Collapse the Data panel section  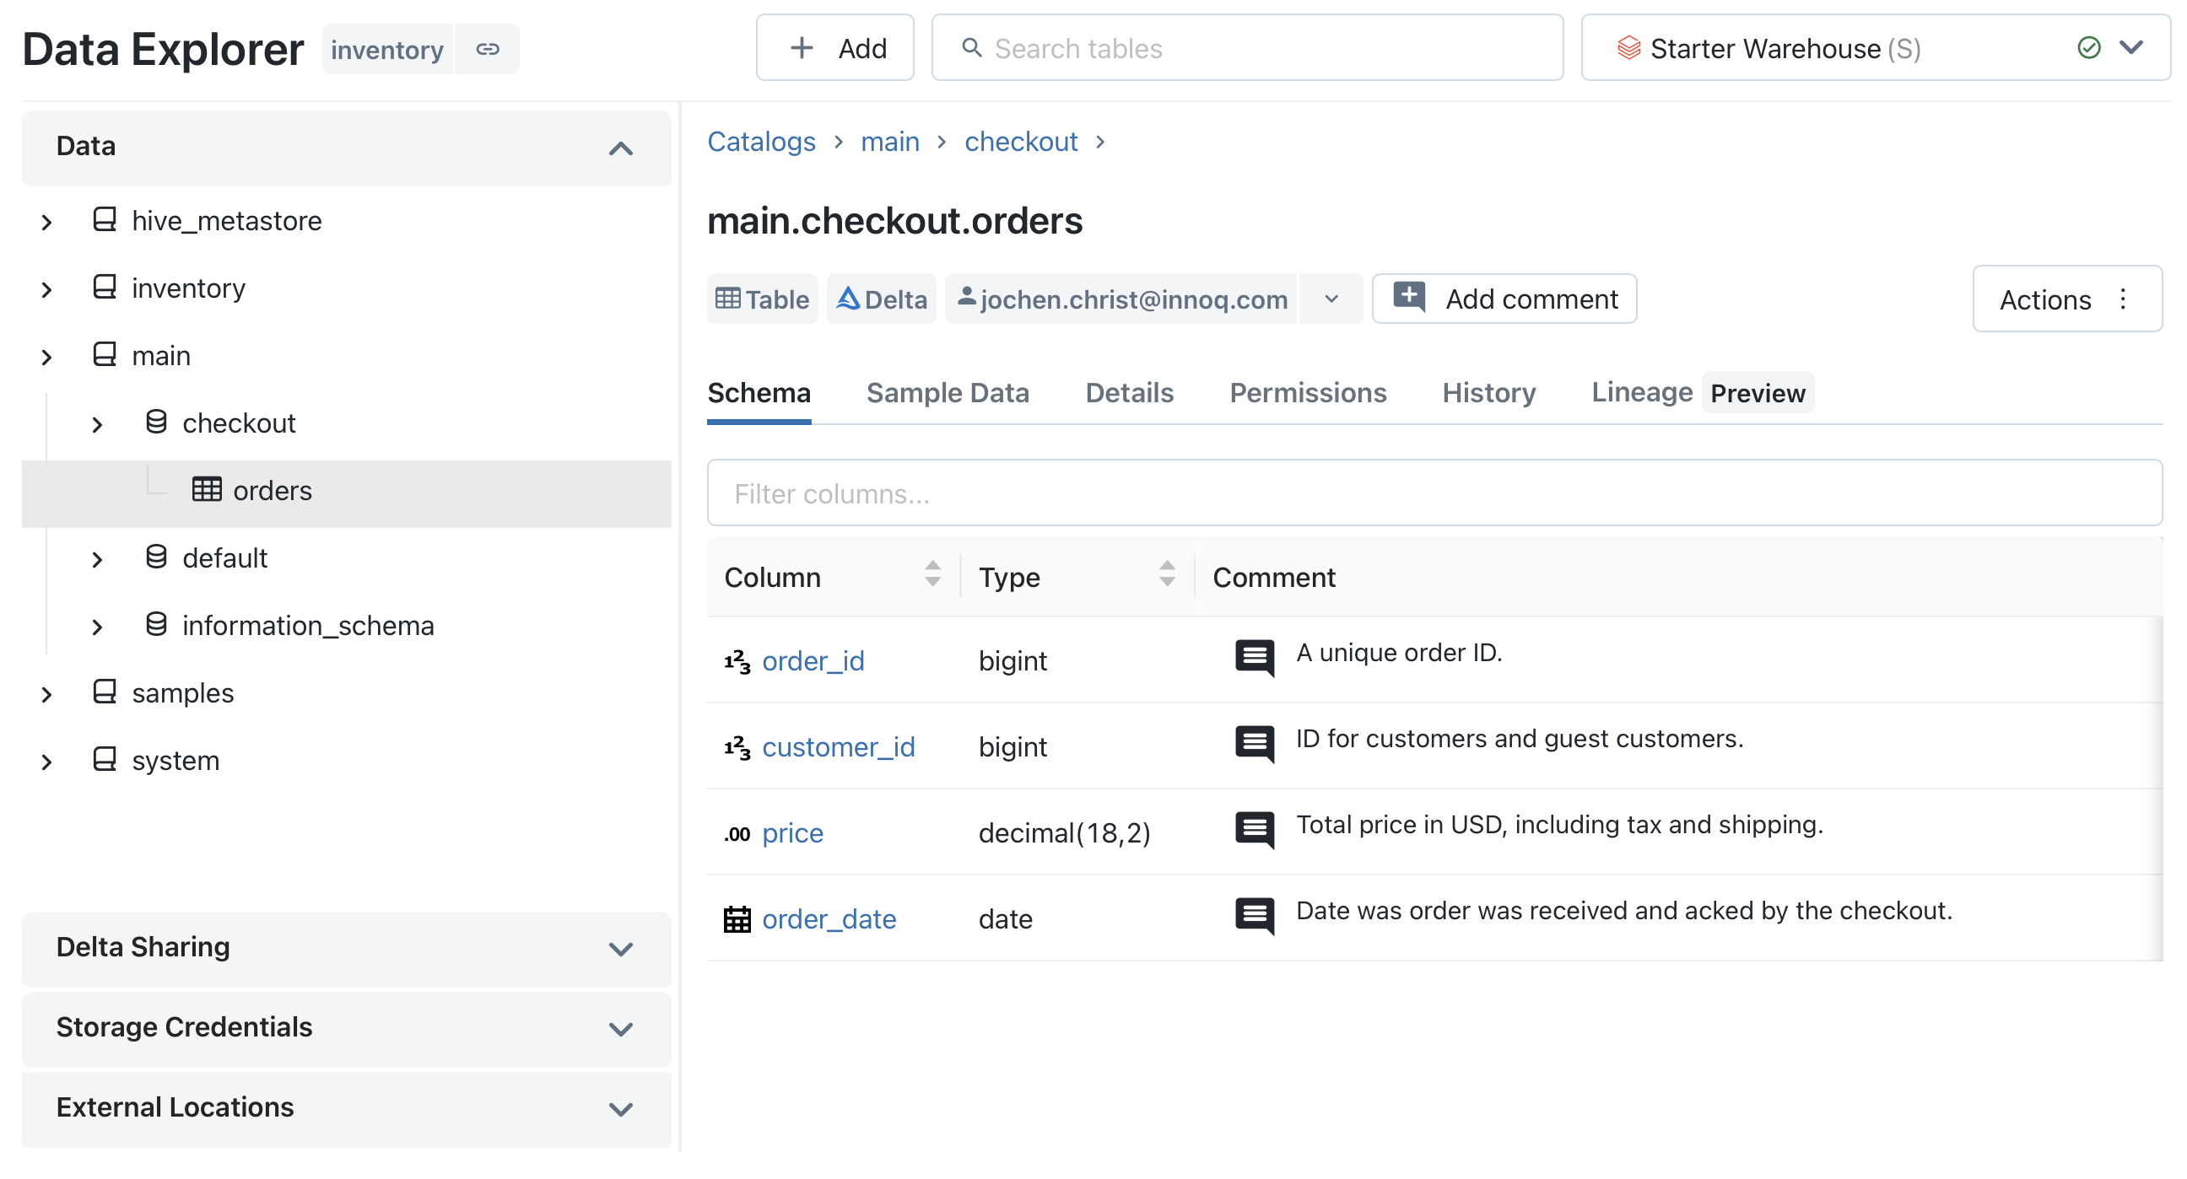[x=621, y=148]
